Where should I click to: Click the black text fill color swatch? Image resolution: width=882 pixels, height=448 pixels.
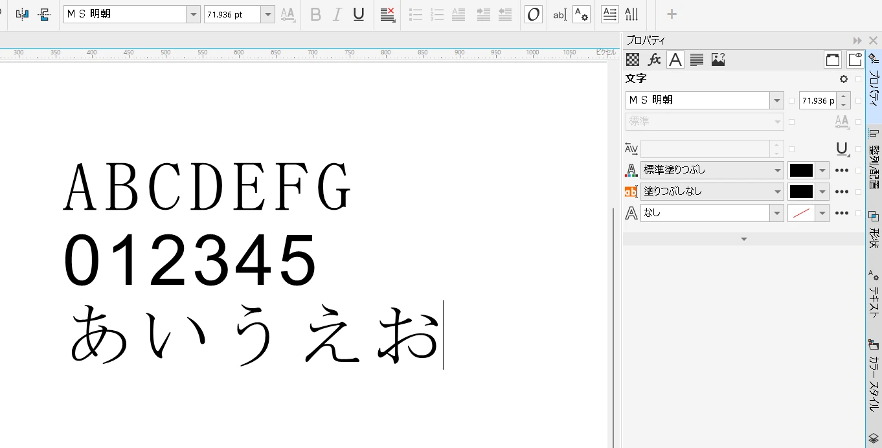tap(801, 170)
